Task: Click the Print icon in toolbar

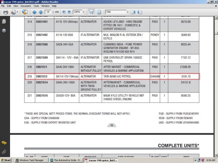Action: pos(5,12)
